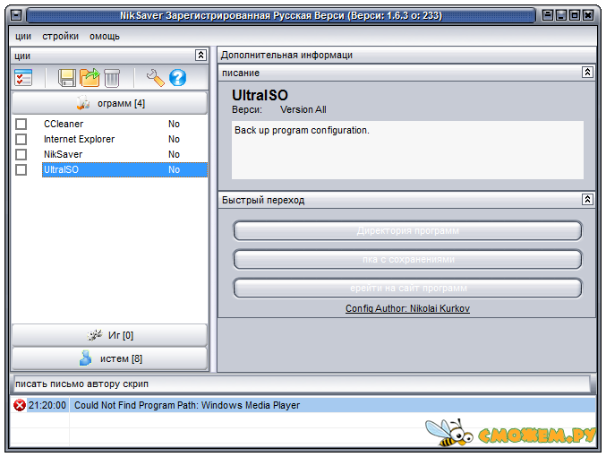Click the 'No' value in the UltraISO row
This screenshot has width=606, height=457.
point(174,169)
